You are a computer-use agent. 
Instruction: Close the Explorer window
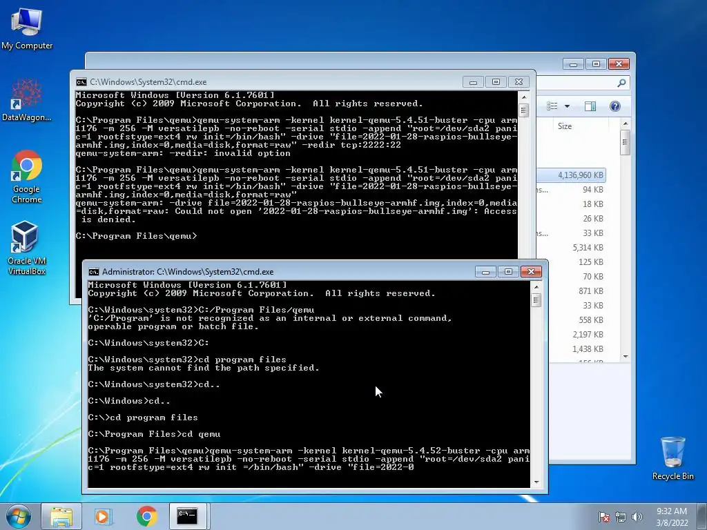coord(619,64)
